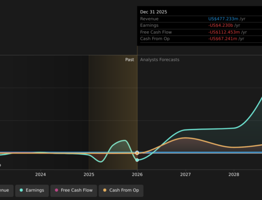Click the Past label on chart
This screenshot has height=200, width=262.
(129, 60)
